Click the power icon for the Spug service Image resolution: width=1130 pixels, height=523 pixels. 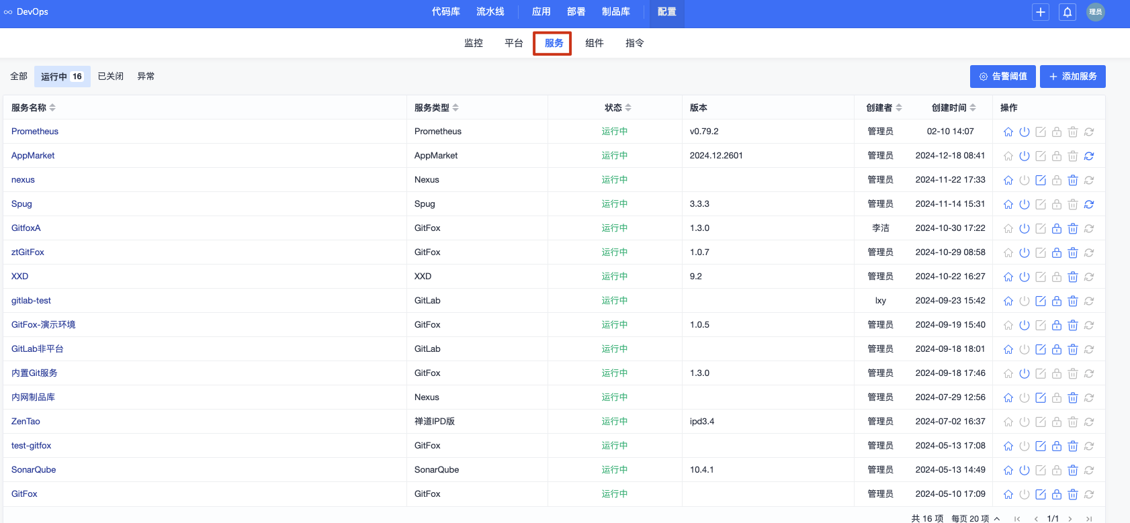1025,204
